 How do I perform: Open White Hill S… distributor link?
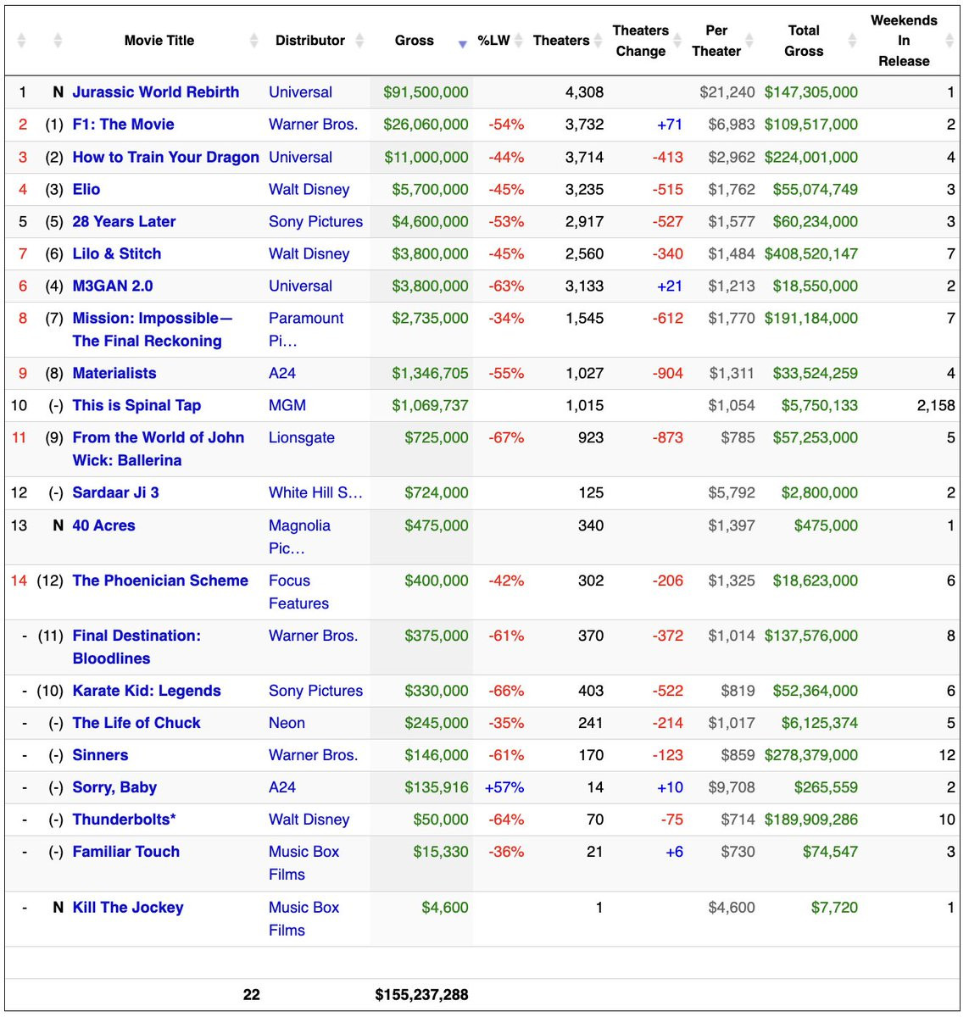pyautogui.click(x=315, y=492)
